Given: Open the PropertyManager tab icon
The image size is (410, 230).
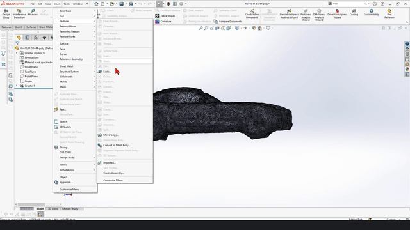Looking at the screenshot, I should point(27,38).
